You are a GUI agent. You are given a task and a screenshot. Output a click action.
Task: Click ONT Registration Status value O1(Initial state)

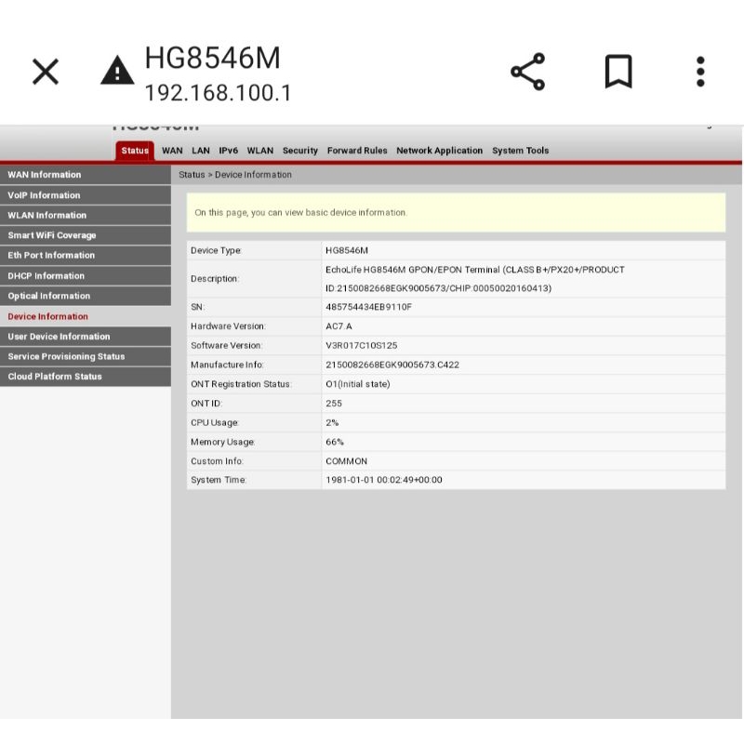click(358, 384)
